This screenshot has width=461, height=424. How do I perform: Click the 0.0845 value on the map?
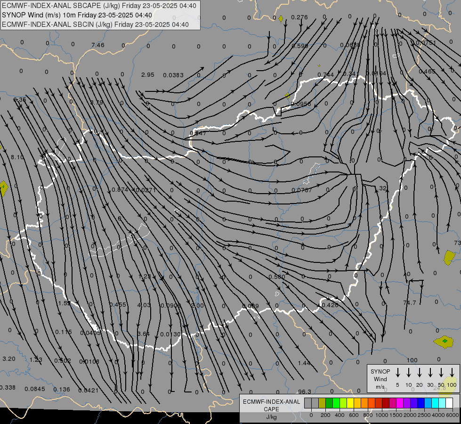pos(35,389)
